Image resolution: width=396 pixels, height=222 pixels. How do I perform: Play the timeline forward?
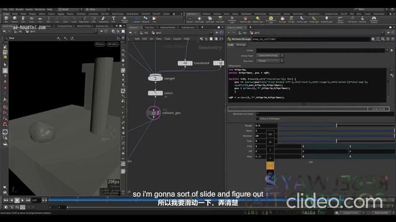click(x=22, y=200)
